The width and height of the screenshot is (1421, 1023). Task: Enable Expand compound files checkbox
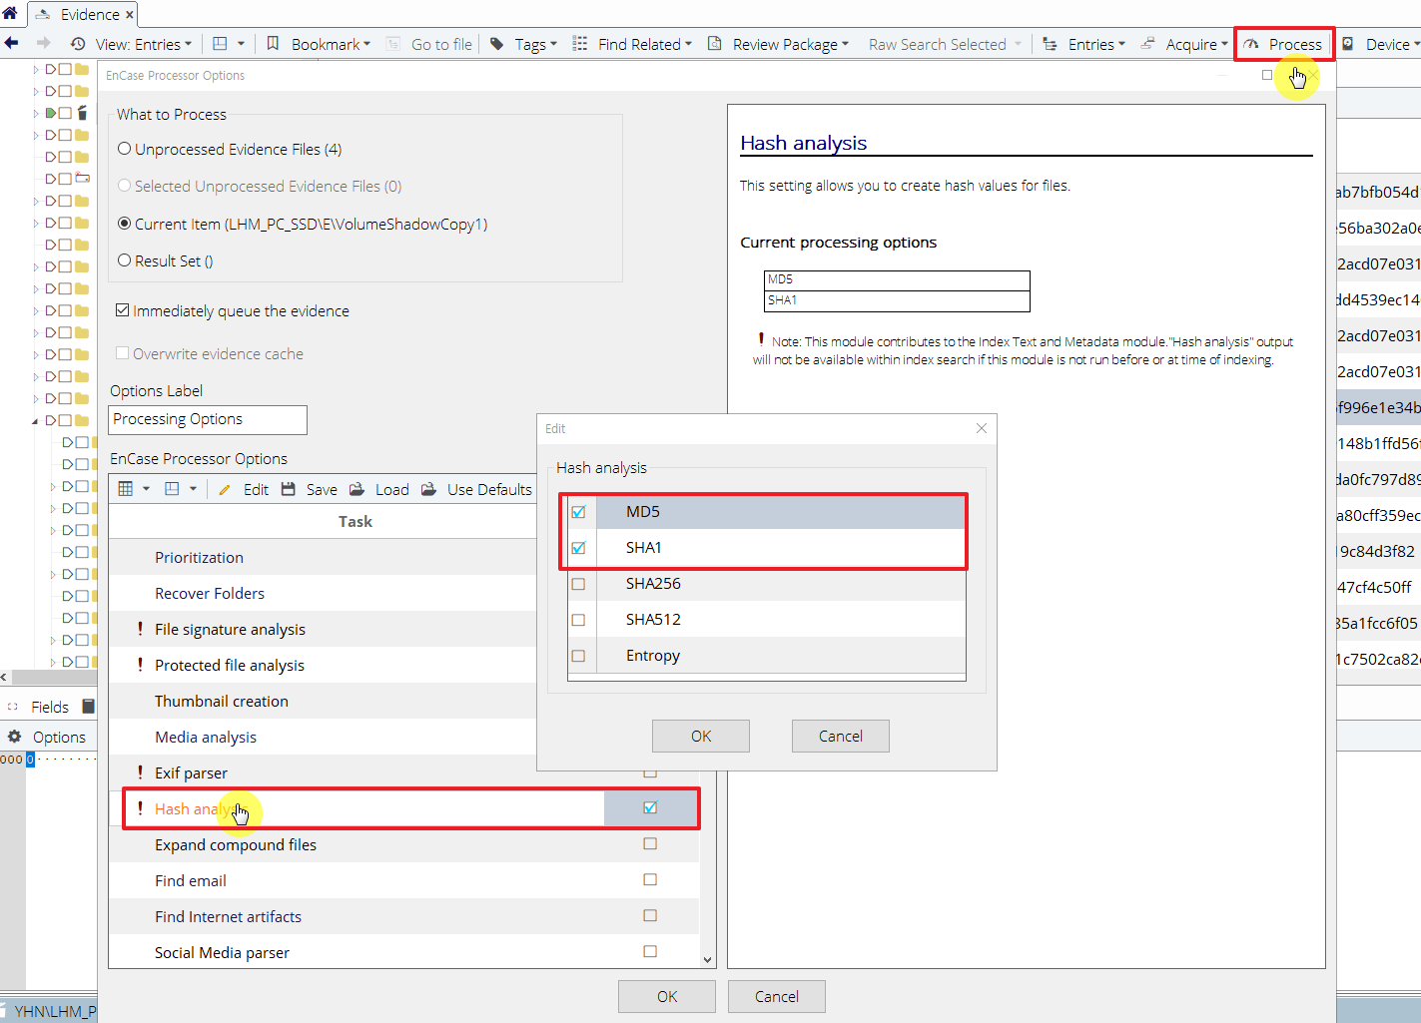[x=650, y=843]
